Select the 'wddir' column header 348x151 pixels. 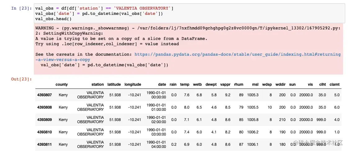pyautogui.click(x=281, y=84)
